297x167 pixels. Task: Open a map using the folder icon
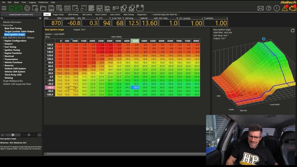tap(43, 8)
